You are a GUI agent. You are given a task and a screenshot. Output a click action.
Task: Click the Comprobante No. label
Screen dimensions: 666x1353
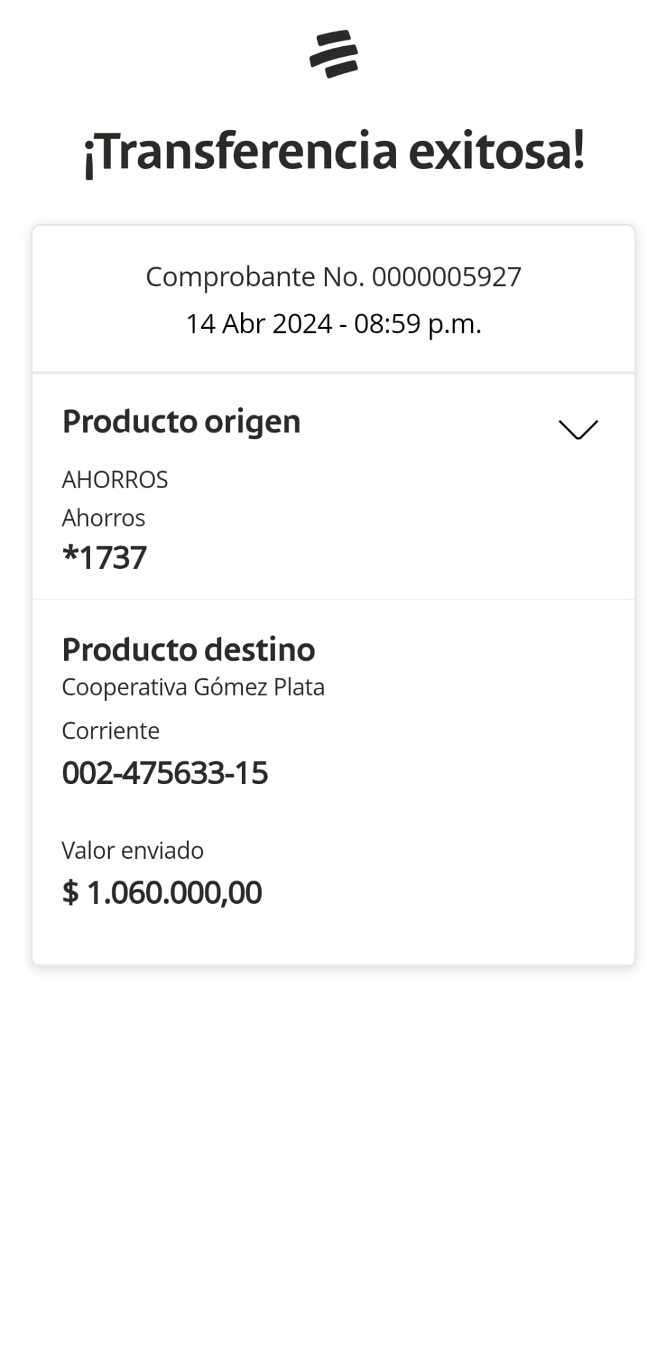[255, 277]
